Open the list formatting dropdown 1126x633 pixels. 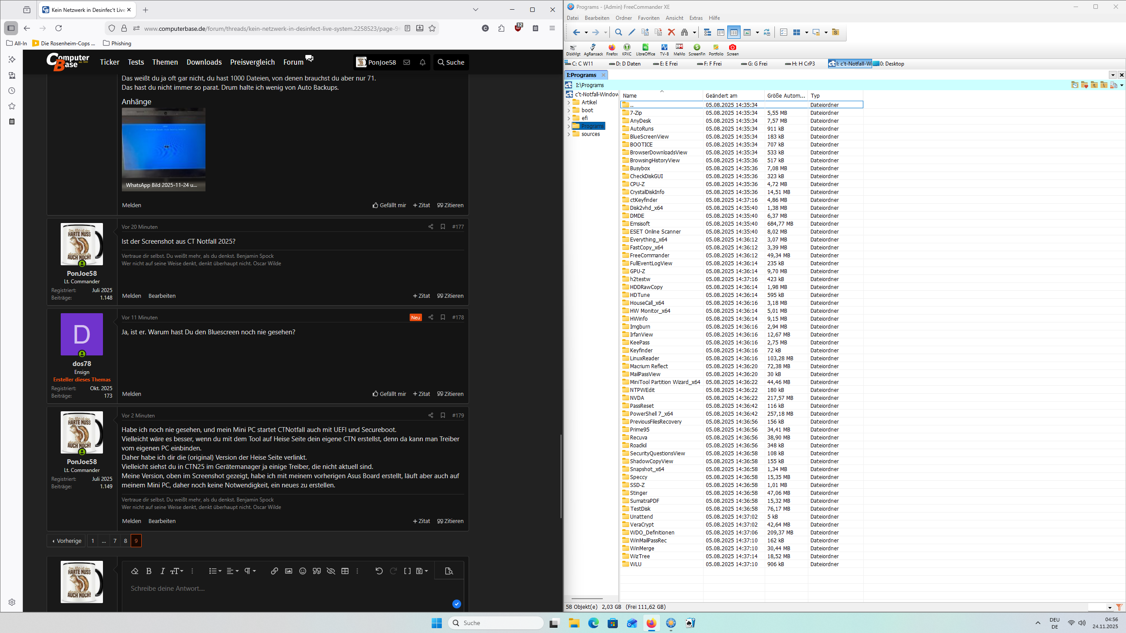pos(215,571)
